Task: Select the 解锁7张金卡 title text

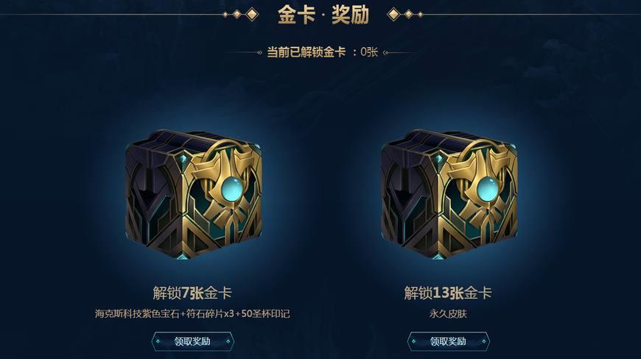Action: click(192, 293)
